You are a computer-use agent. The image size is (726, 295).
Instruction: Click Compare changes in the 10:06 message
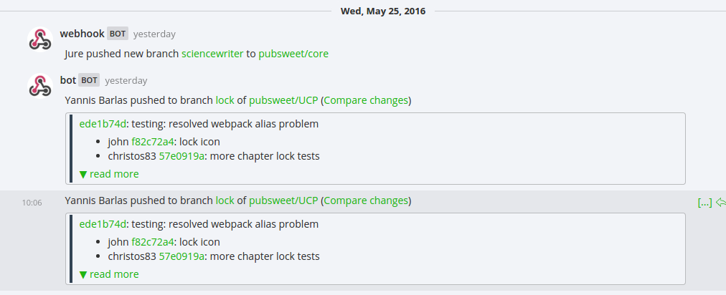point(366,200)
